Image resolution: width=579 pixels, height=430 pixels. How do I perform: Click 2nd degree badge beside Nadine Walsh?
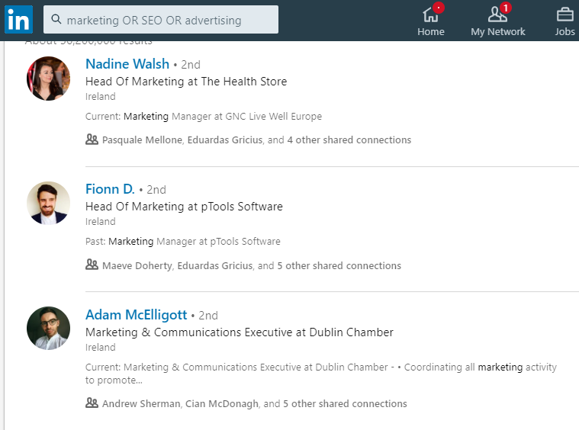coord(191,65)
